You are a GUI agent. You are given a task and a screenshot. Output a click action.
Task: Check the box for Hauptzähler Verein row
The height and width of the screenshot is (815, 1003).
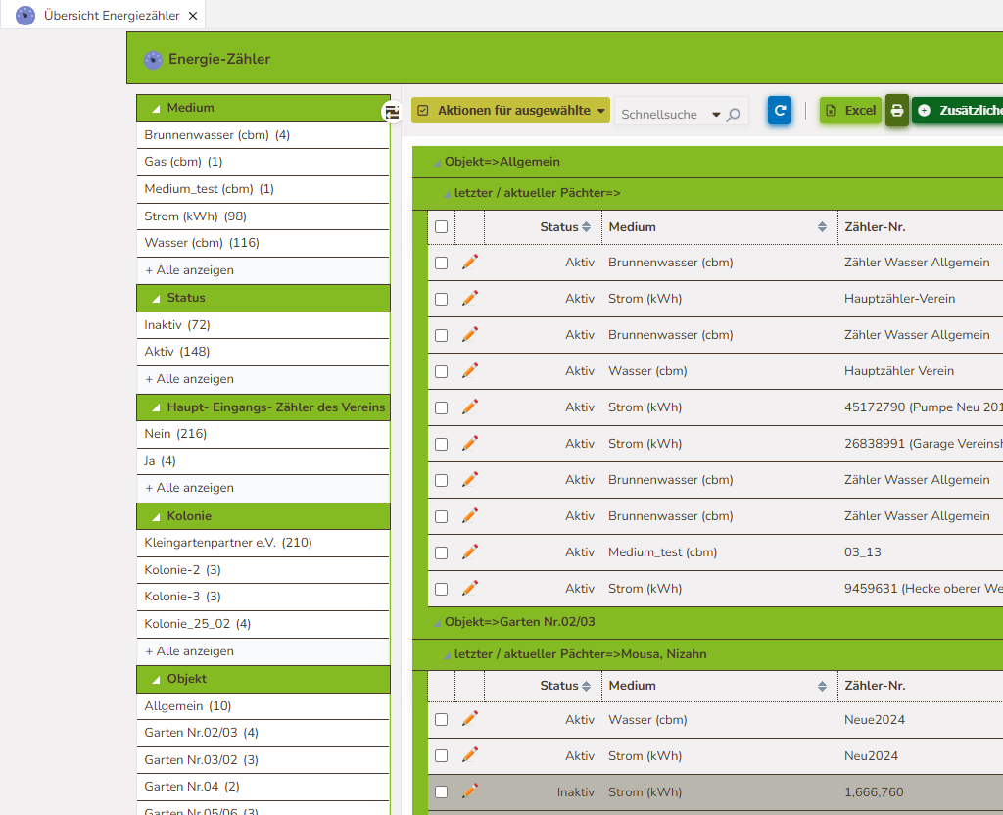point(441,371)
